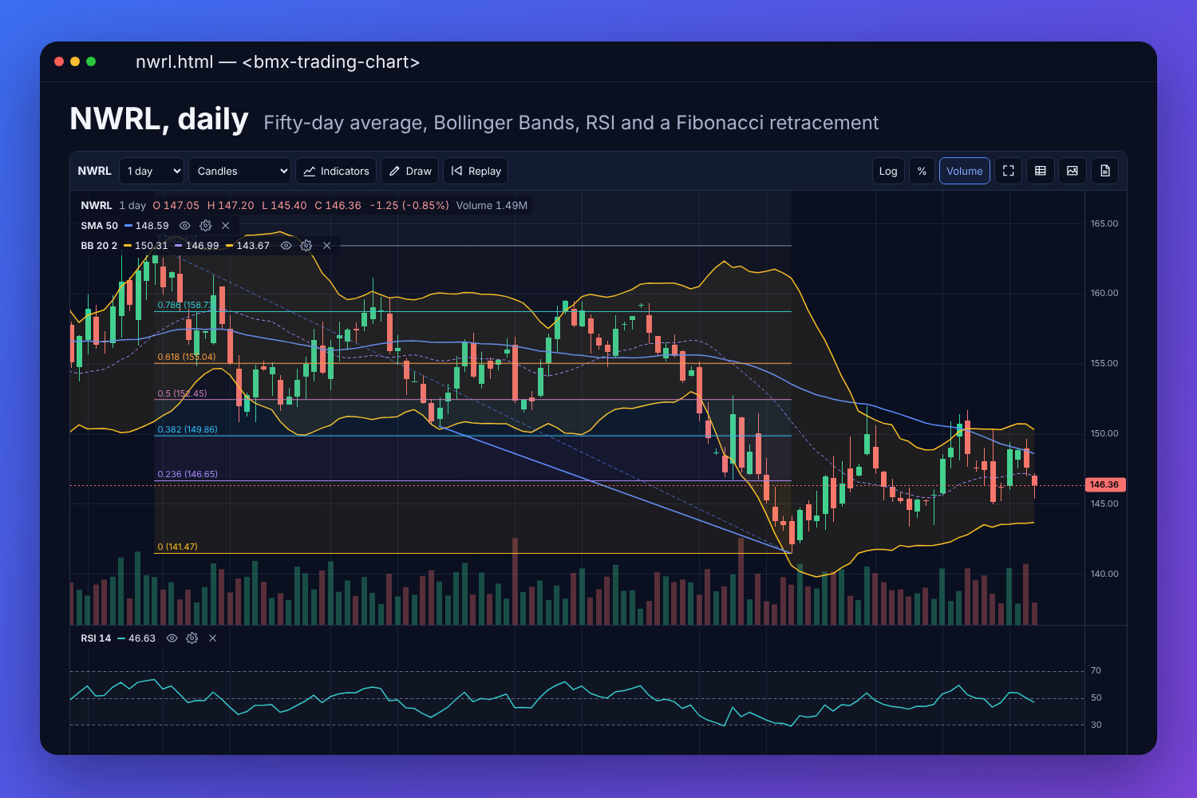The height and width of the screenshot is (798, 1197).
Task: Click the document export icon
Action: (1105, 171)
